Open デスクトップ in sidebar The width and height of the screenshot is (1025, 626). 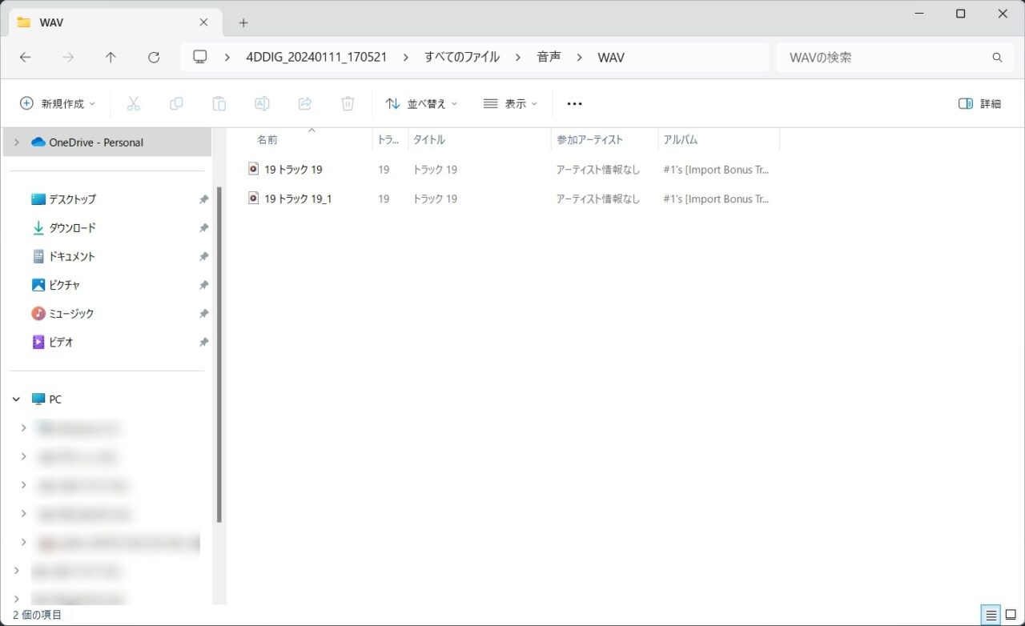[x=72, y=199]
